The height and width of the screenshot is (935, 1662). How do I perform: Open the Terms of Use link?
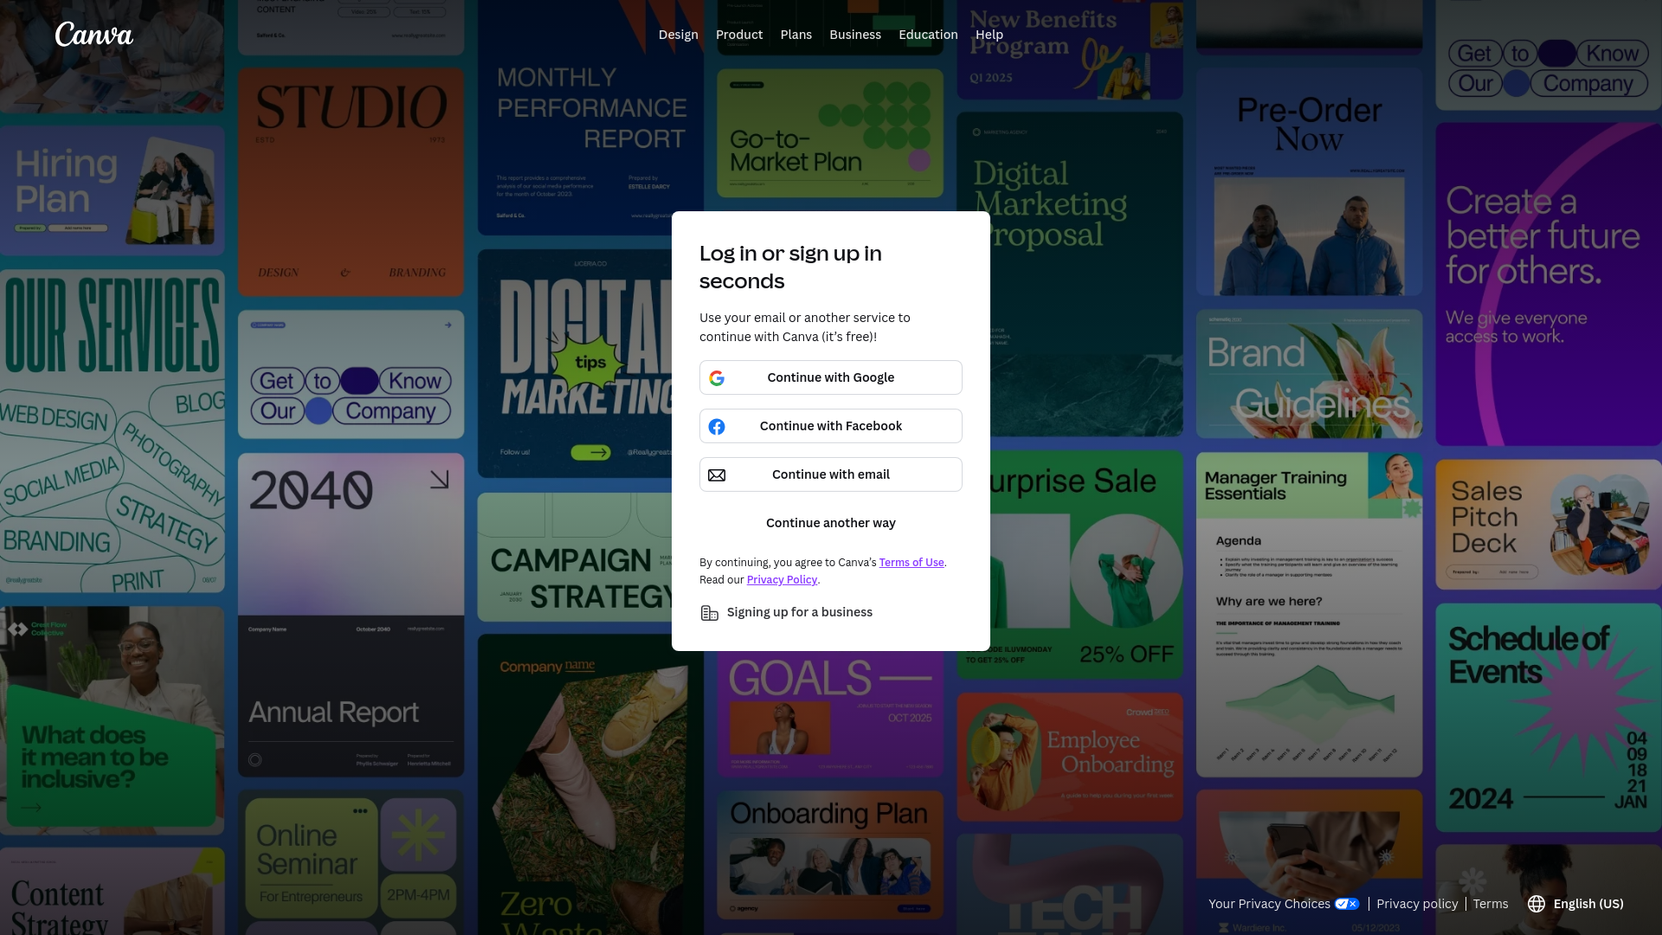pyautogui.click(x=911, y=563)
